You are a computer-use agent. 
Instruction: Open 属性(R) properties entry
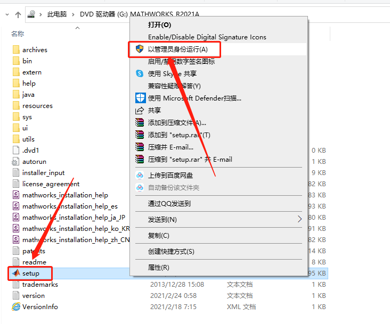click(x=158, y=268)
